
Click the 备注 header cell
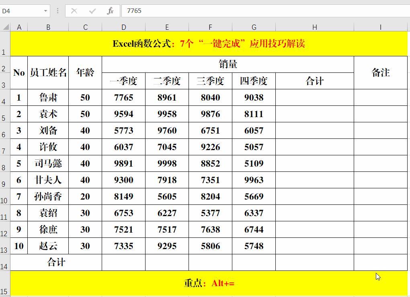pyautogui.click(x=380, y=72)
